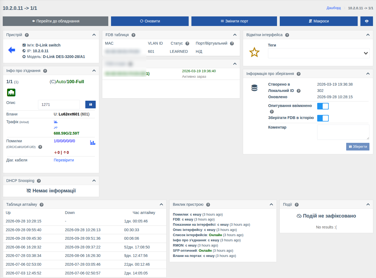Click help icon next to FDB таблиця
Viewport: 376px width, 278px height.
click(133, 35)
